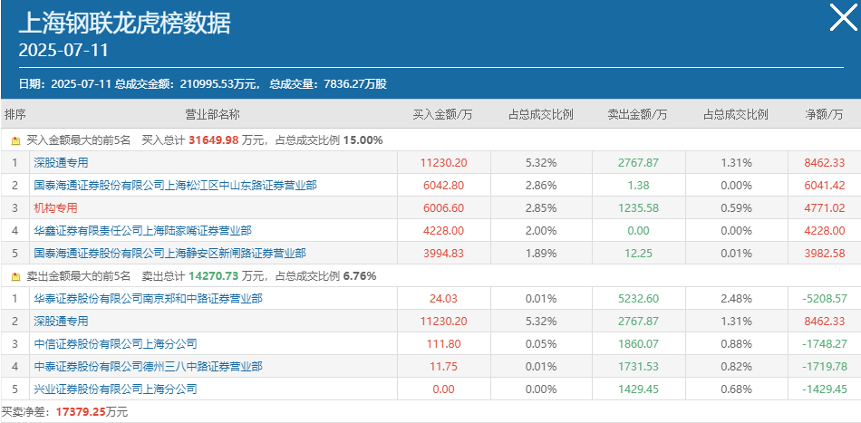
Task: Close the 上海钢联龙虎榜数据 popup with the X
Action: click(843, 17)
